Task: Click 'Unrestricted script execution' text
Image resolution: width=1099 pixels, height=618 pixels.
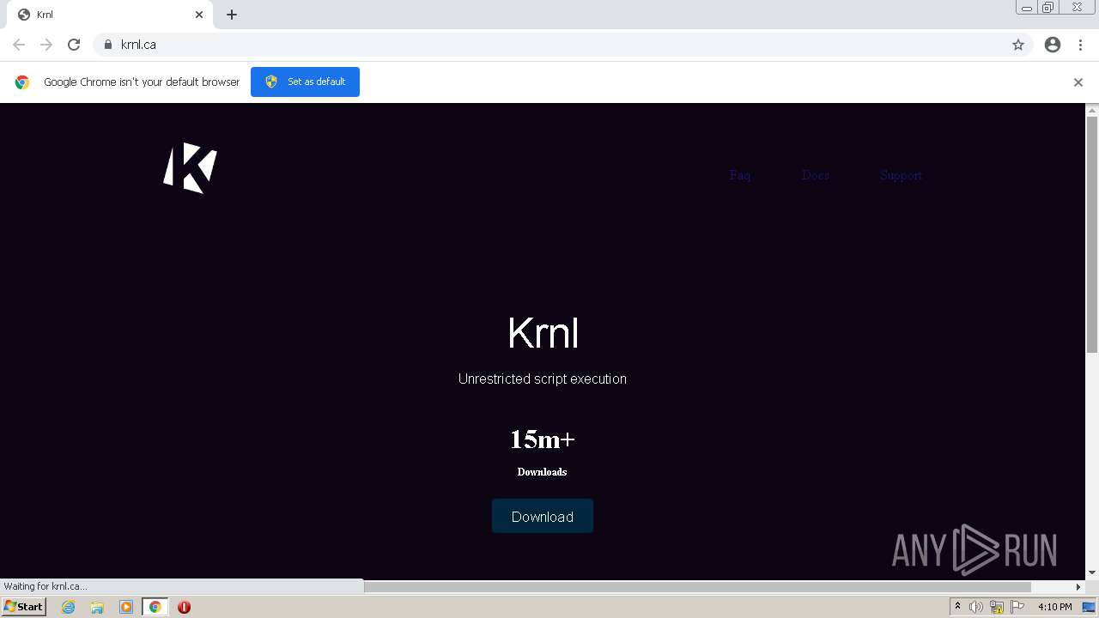Action: [x=543, y=379]
